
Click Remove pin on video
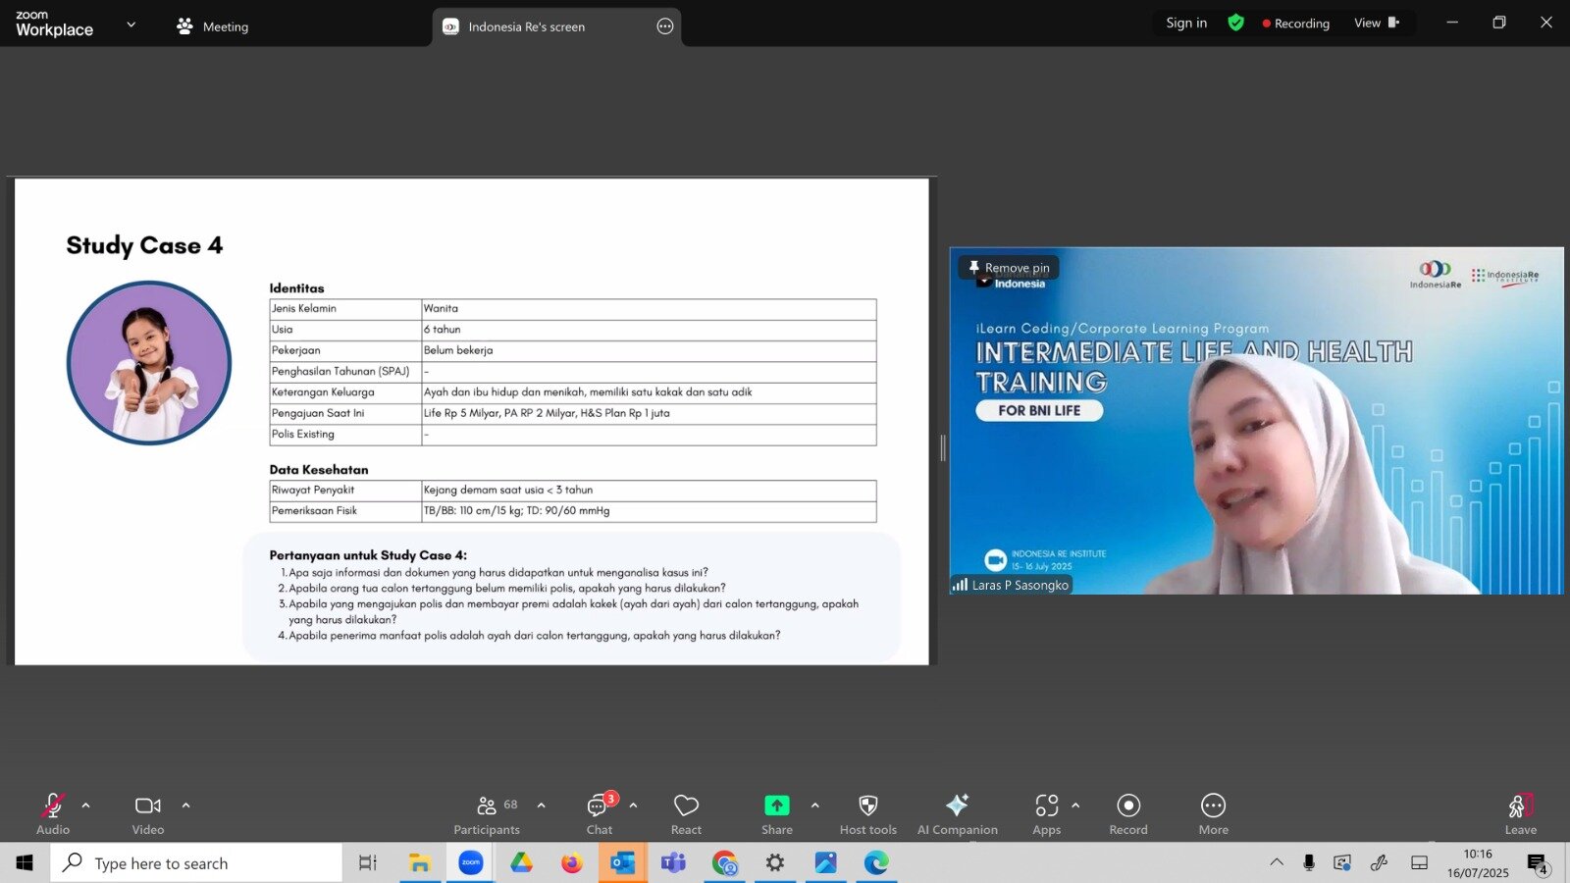coord(1009,267)
